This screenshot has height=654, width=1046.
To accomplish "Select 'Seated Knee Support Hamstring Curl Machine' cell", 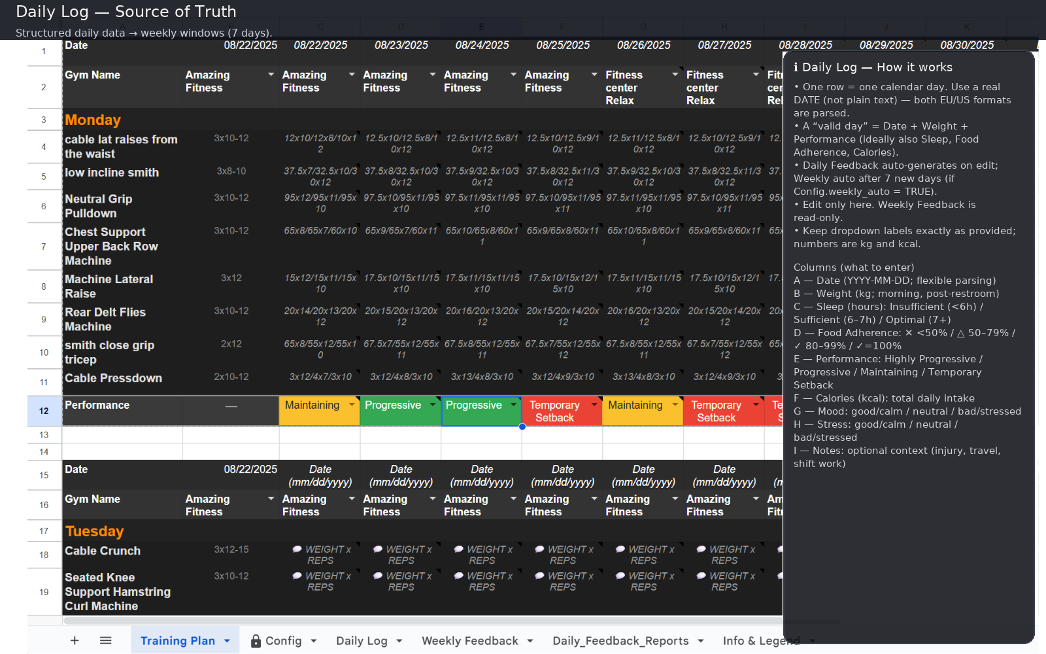I will pos(122,592).
